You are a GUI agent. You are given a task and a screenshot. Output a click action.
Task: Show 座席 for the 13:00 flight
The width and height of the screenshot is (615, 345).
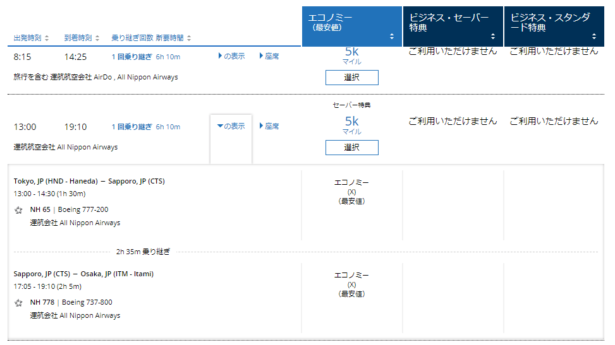click(269, 126)
